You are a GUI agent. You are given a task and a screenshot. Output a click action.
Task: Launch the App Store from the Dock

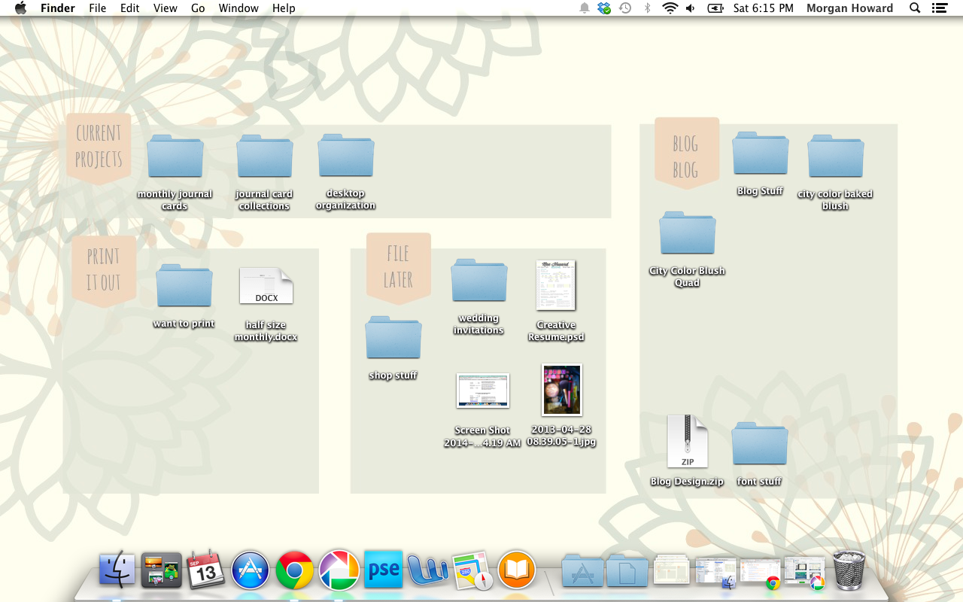250,570
